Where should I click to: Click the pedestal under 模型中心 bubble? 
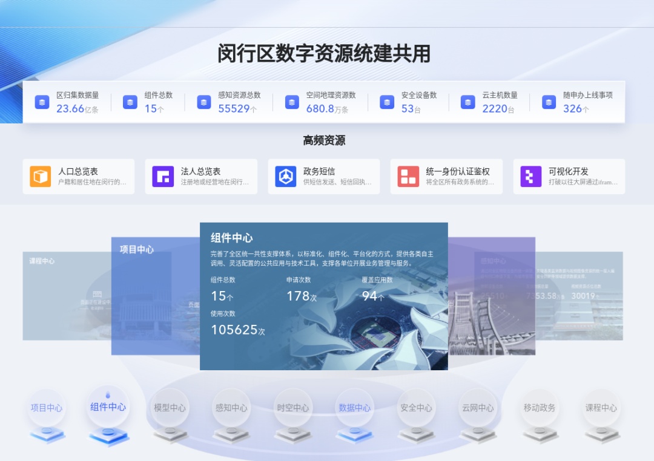[x=171, y=434]
